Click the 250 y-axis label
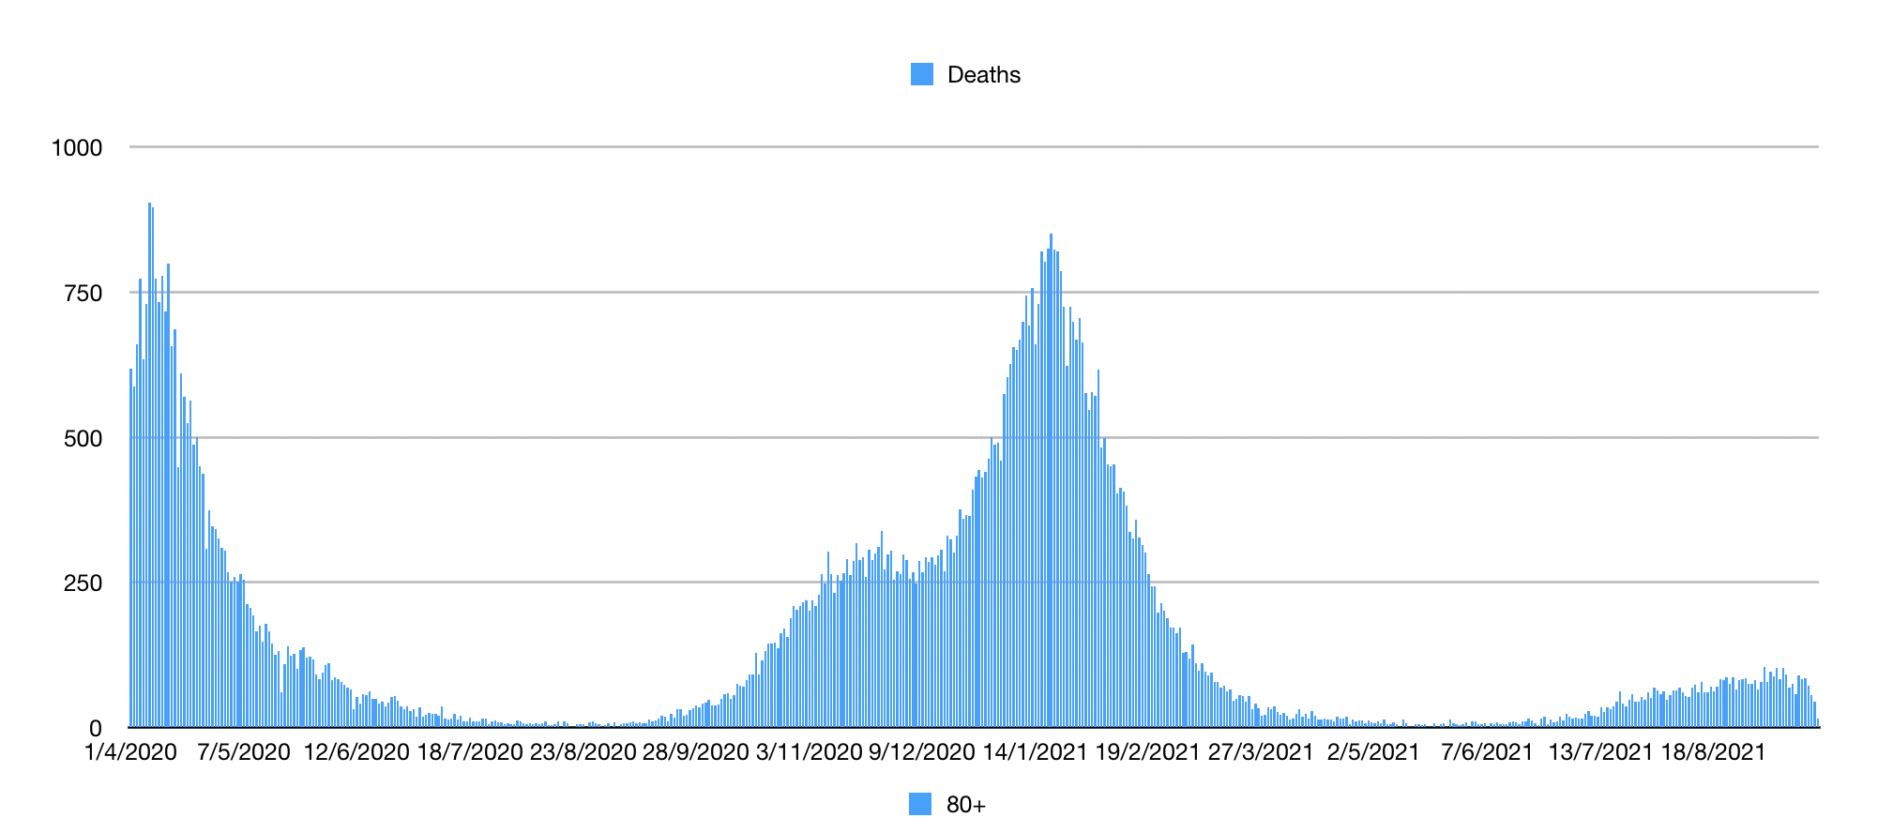The image size is (1893, 833). tap(83, 583)
